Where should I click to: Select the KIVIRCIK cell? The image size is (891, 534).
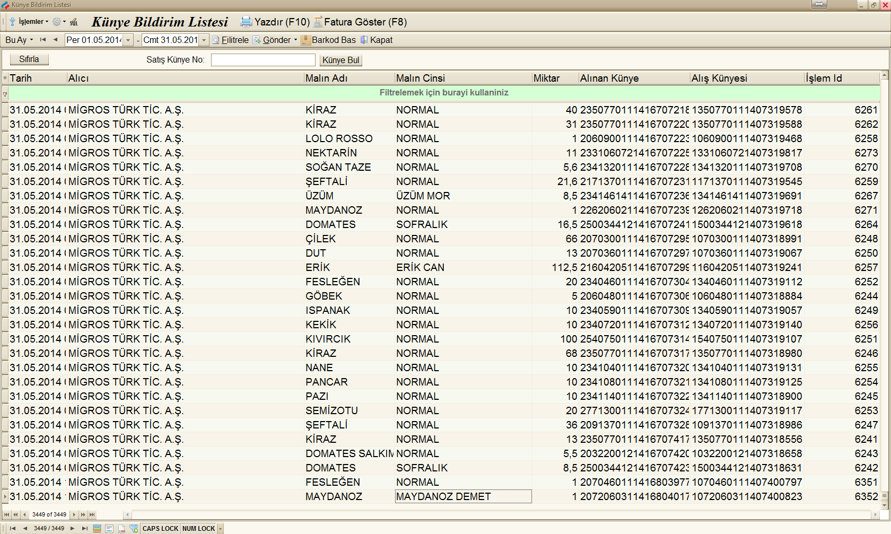tap(349, 339)
